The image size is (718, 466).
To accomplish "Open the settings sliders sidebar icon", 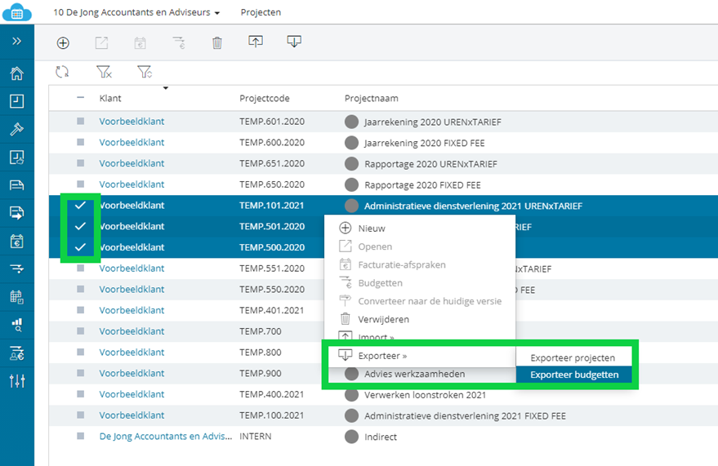I will (17, 380).
